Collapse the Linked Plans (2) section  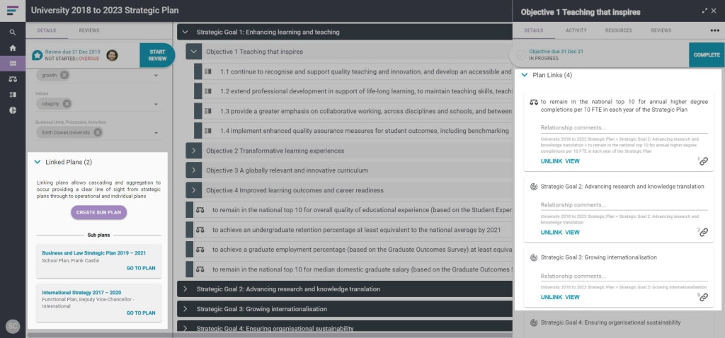click(38, 162)
